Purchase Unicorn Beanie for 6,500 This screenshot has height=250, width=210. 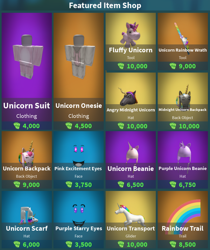click(131, 185)
